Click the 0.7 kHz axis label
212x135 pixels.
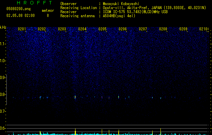(3, 111)
